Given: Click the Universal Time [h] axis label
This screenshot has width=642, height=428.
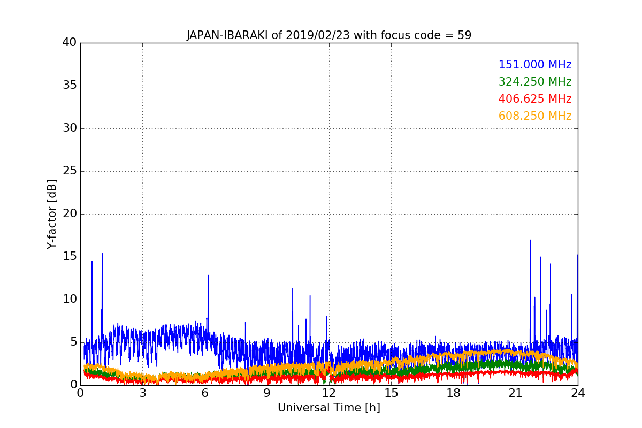Looking at the screenshot, I should coord(329,408).
